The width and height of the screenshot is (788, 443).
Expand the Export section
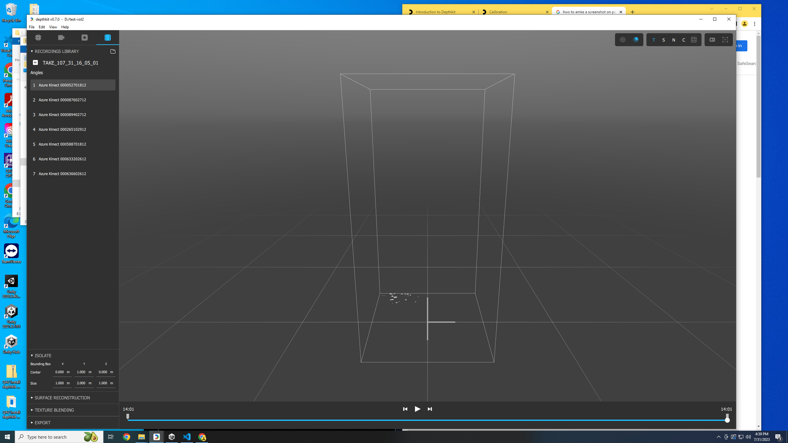click(42, 423)
